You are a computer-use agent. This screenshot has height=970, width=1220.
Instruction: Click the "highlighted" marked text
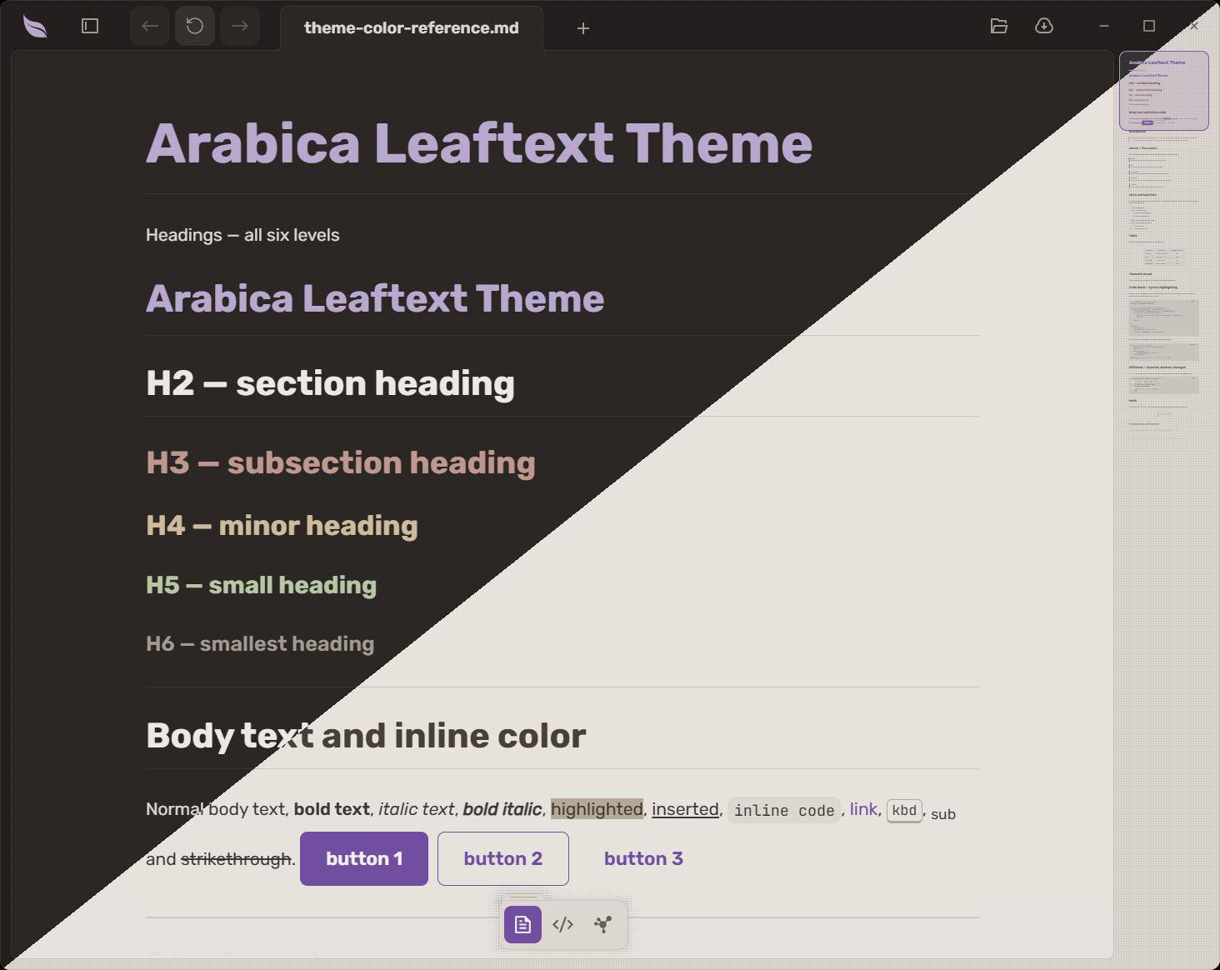(x=597, y=809)
